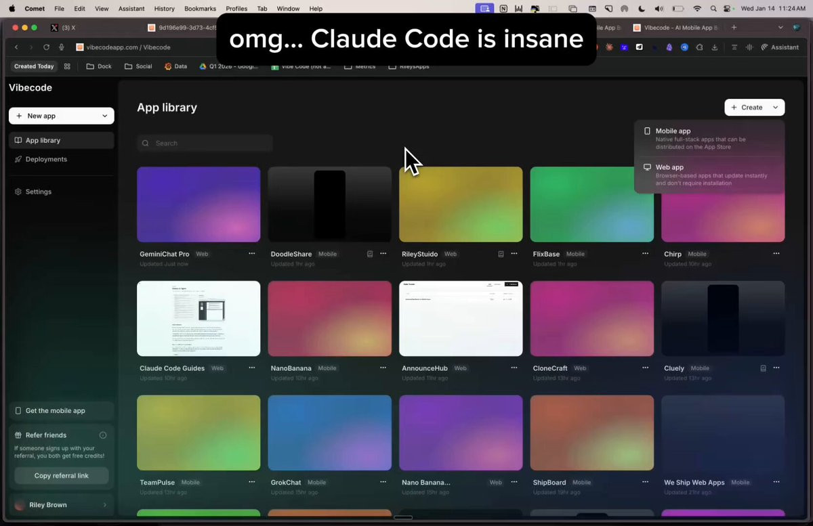Click the GrokChat app name
Screen dimensions: 813x526
tap(286, 483)
